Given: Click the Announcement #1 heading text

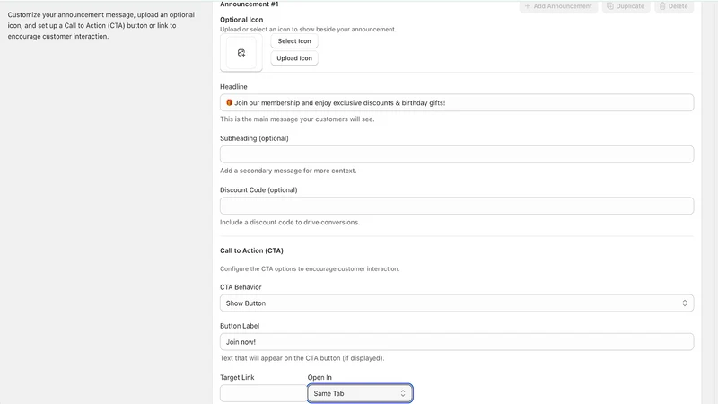Looking at the screenshot, I should (250, 4).
